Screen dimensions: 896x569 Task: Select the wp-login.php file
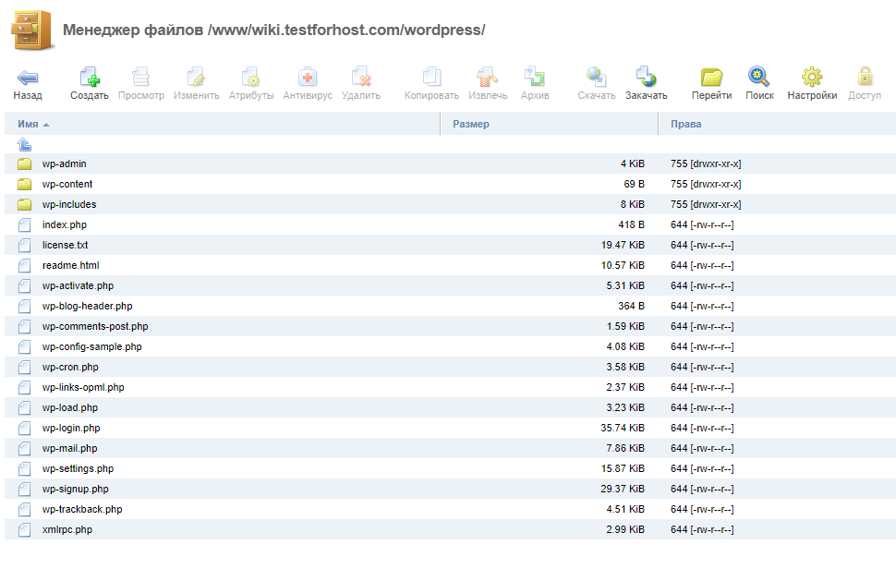[x=71, y=428]
